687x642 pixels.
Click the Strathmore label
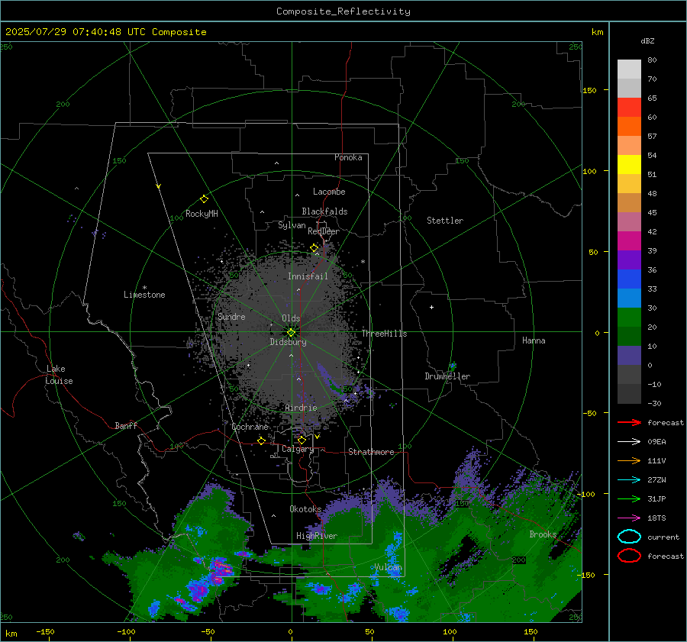click(x=371, y=452)
